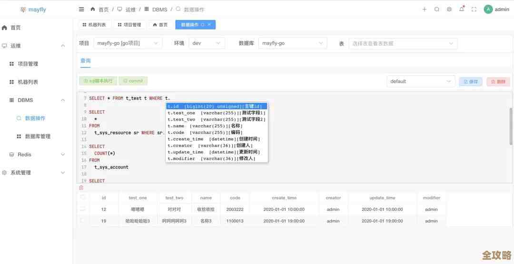Choose the t.name autocomplete suggestion

[217, 126]
